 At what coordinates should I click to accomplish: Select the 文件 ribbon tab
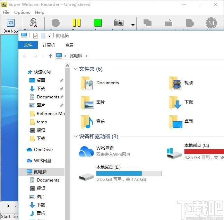(x=28, y=45)
